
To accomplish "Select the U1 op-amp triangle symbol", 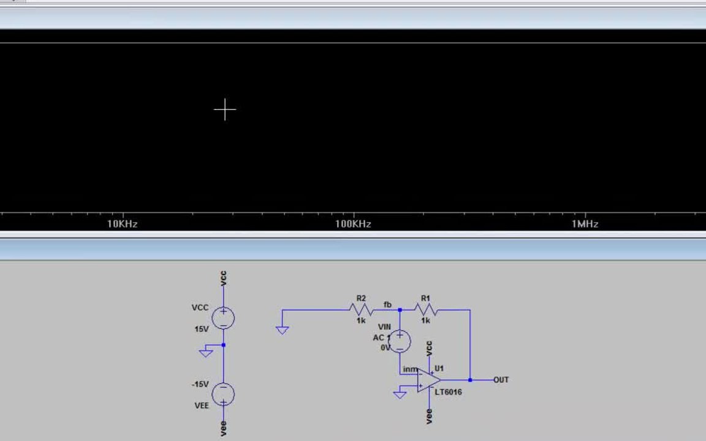I will [x=428, y=380].
